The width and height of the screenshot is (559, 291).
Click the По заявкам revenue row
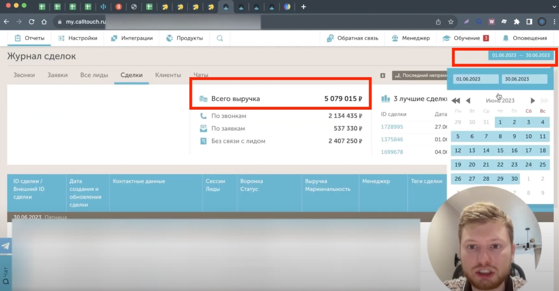[281, 128]
